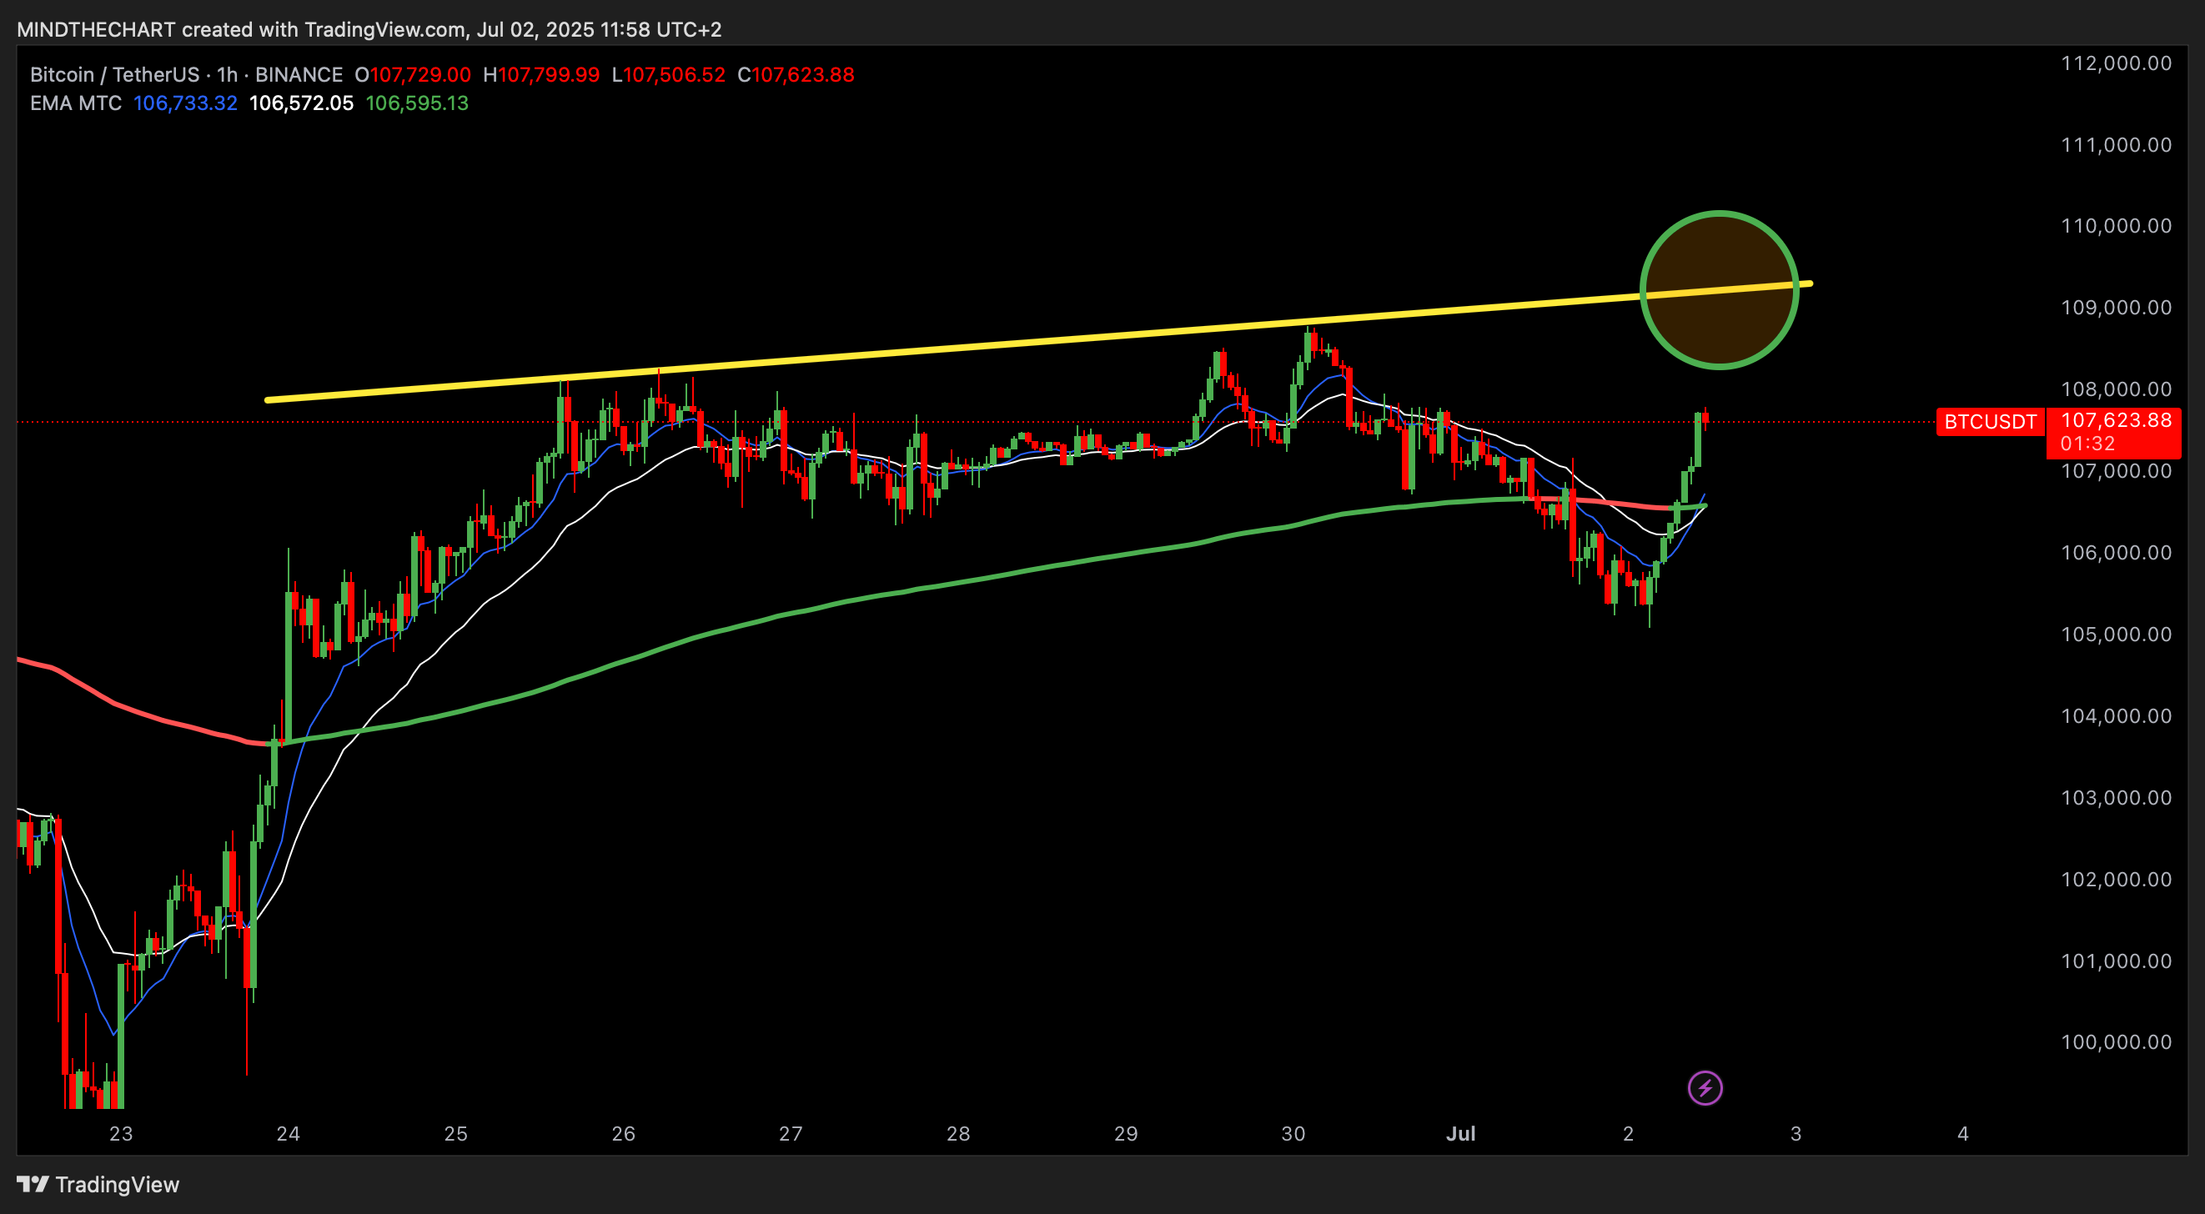This screenshot has width=2205, height=1214.
Task: Click the date label 26 on time axis
Action: point(624,1134)
